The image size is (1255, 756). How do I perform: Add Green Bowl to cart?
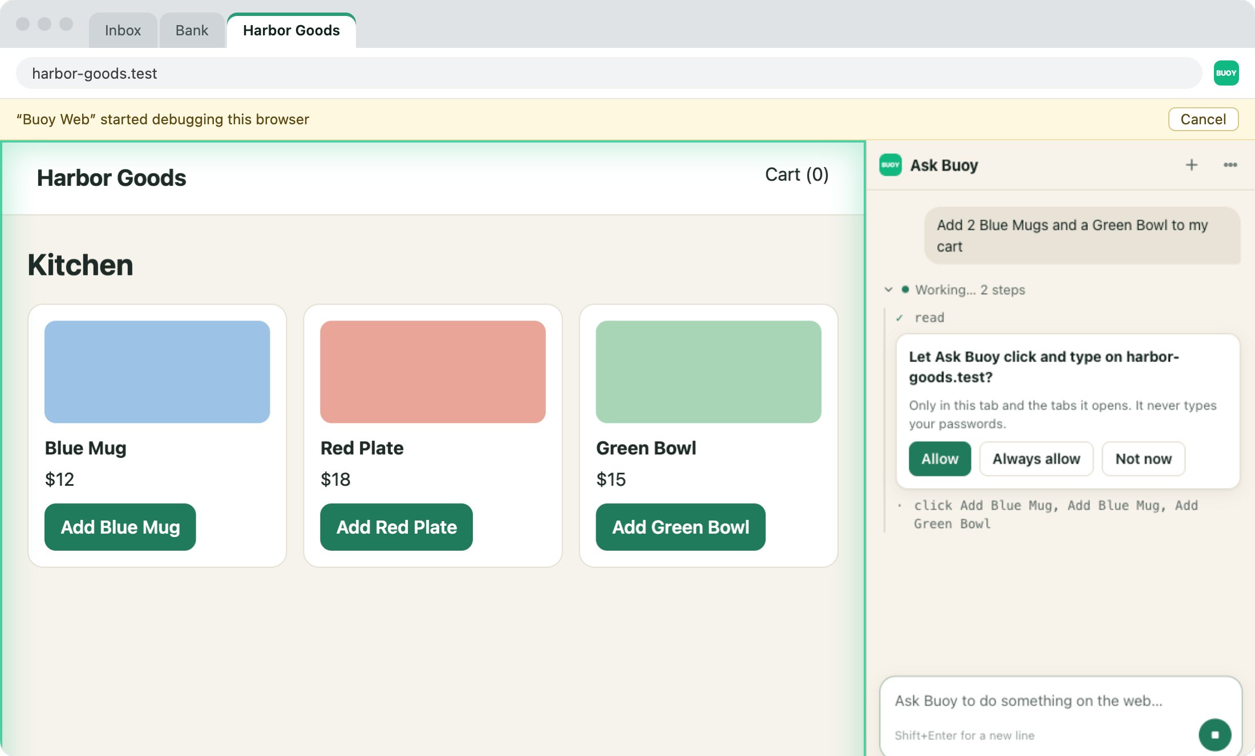[681, 527]
